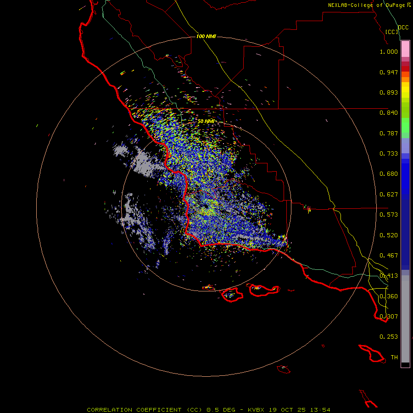Image resolution: width=413 pixels, height=413 pixels.
Task: Select the 0.307 legend value
Action: click(389, 316)
